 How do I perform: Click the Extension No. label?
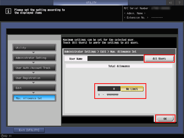pyautogui.click(x=136, y=17)
